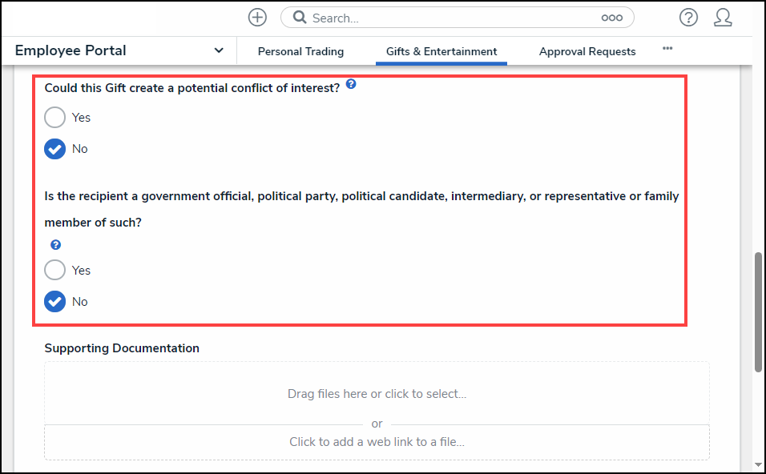Click into the Search input field

(x=449, y=18)
